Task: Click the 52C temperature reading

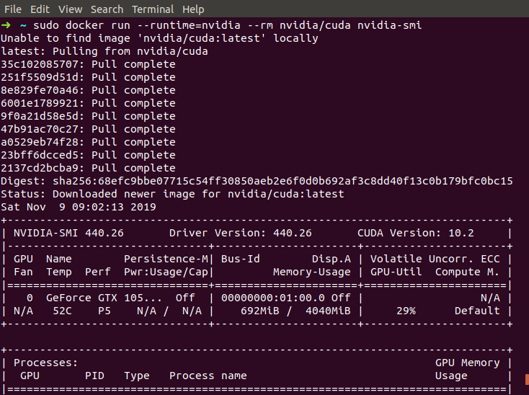Action: pyautogui.click(x=63, y=311)
